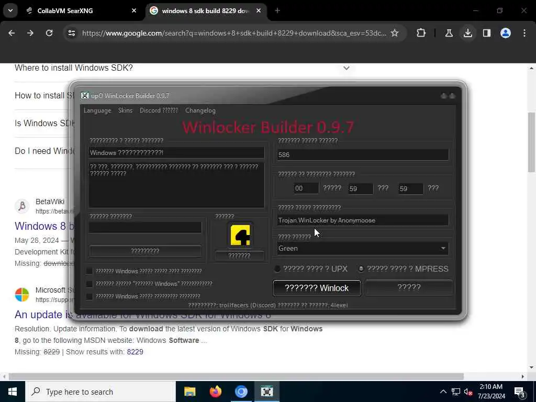This screenshot has height=402, width=536.
Task: Open the BetaWiki 'Windows 8' result link
Action: coord(44,226)
